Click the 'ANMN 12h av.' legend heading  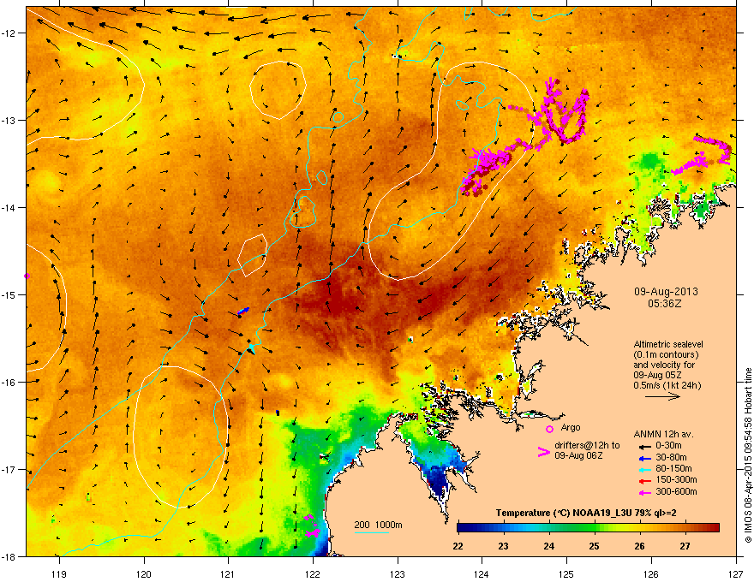(663, 434)
